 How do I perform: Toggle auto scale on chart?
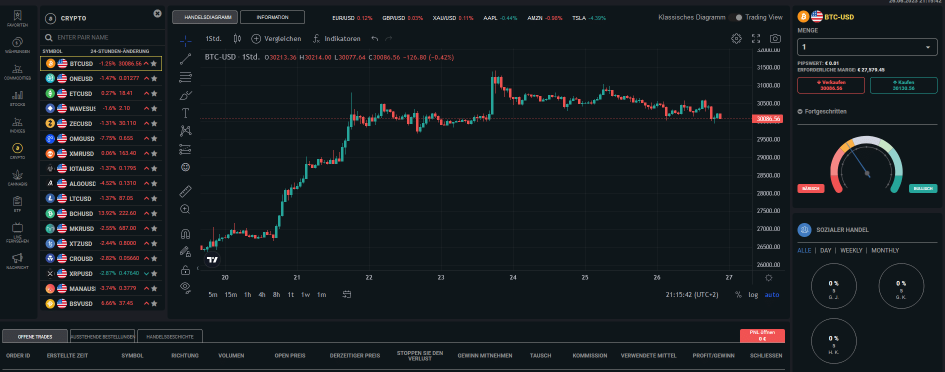coord(772,295)
